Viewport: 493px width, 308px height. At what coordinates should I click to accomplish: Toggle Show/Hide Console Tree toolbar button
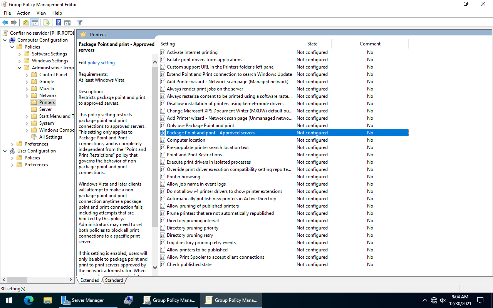click(x=35, y=23)
